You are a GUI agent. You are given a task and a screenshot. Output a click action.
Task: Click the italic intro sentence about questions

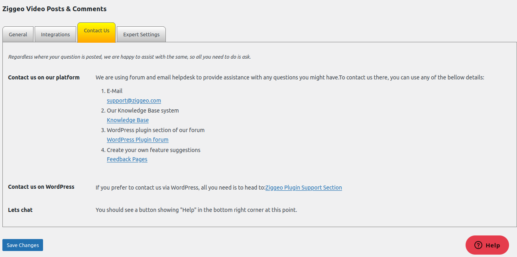130,57
